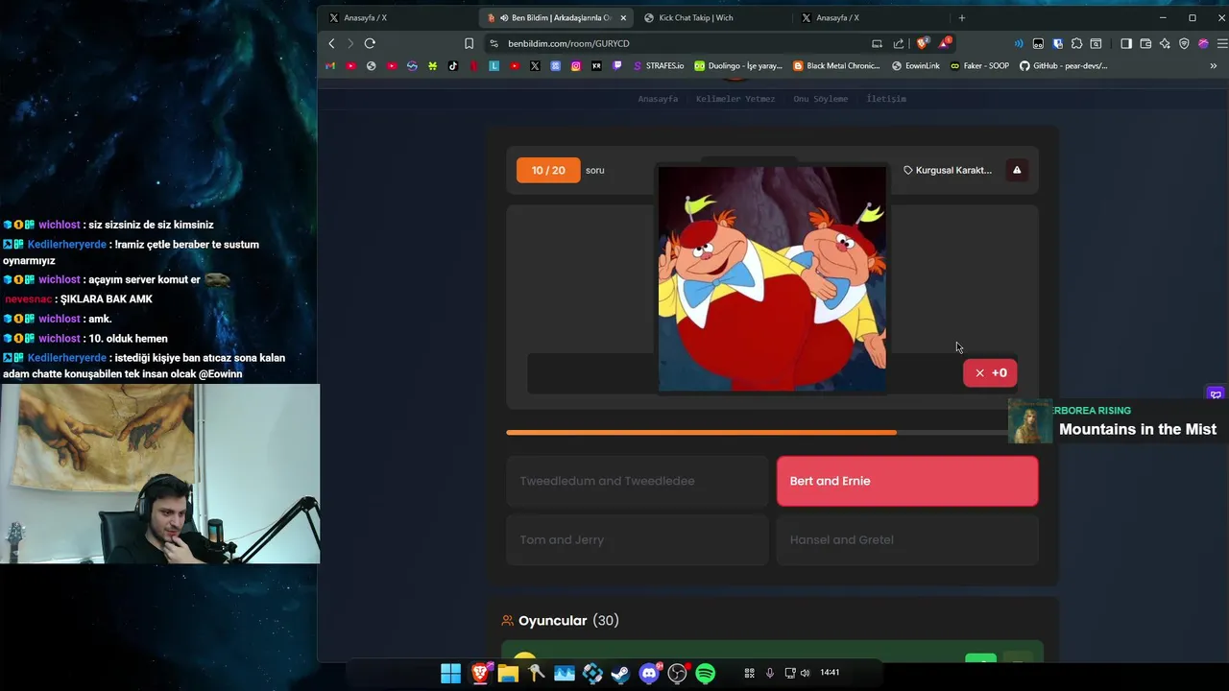The image size is (1229, 691).
Task: Open Steam from taskbar
Action: click(621, 674)
